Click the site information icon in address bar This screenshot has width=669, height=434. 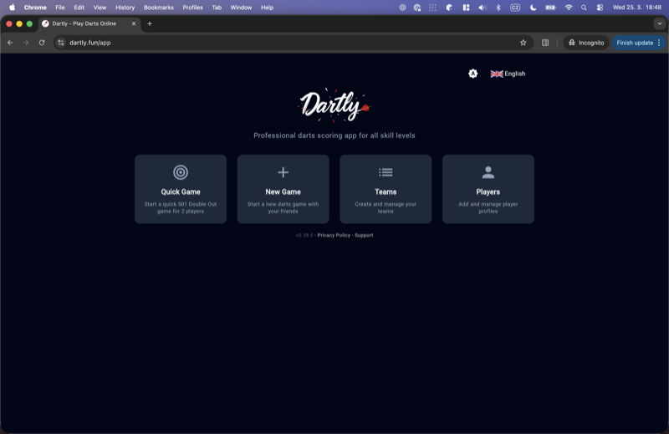pos(61,43)
